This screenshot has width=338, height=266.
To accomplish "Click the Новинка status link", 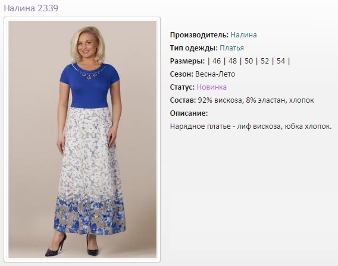I will point(211,87).
